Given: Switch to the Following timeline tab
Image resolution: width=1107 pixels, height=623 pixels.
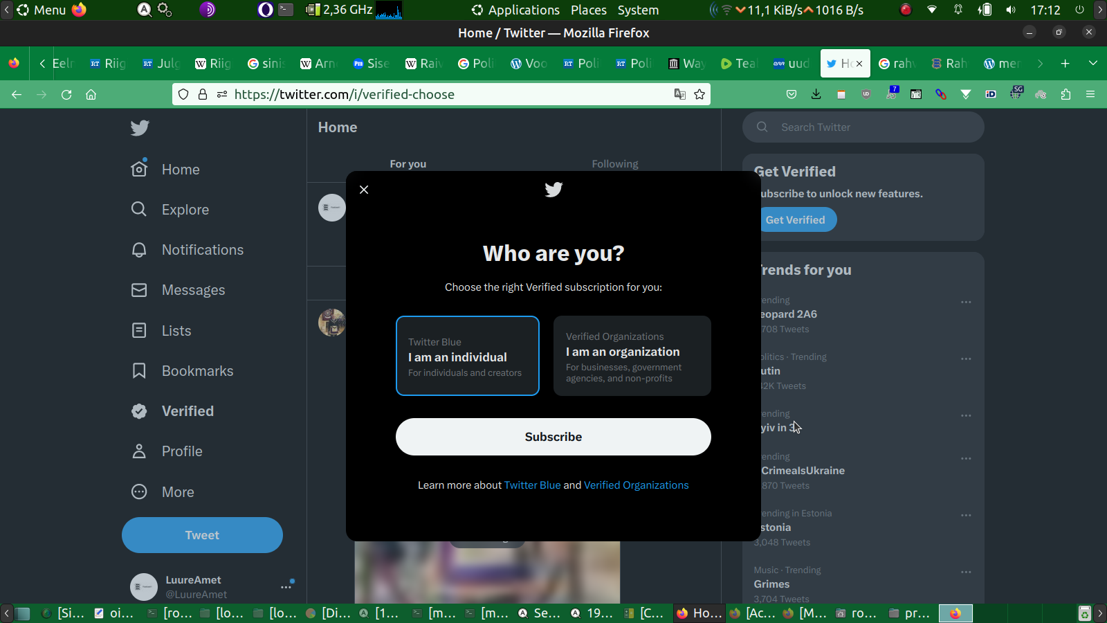Looking at the screenshot, I should [615, 164].
